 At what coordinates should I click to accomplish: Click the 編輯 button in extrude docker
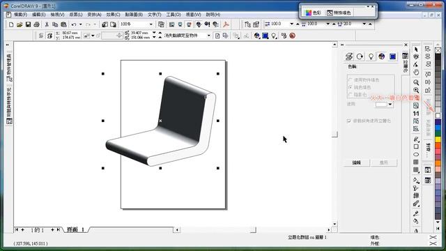coord(356,162)
